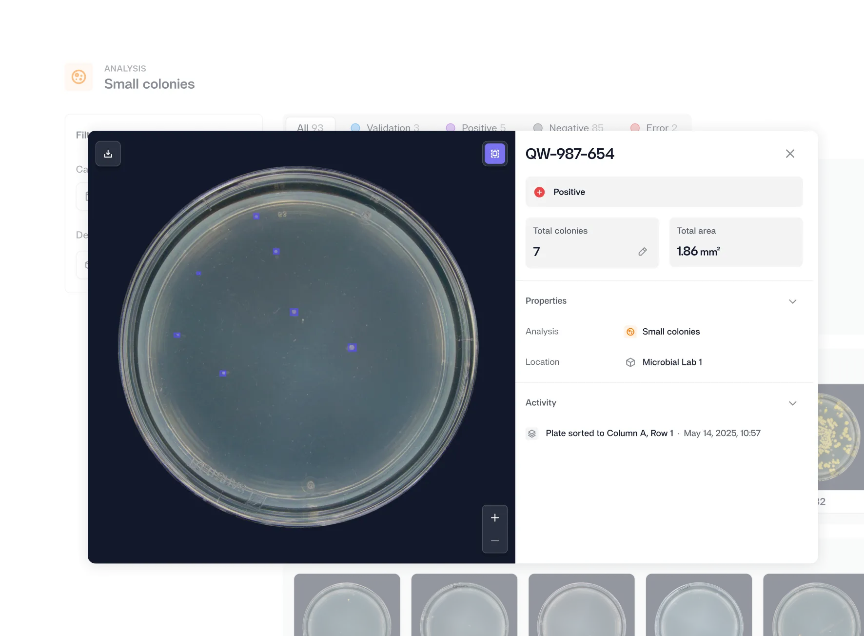Click the Small colonies page heading
This screenshot has height=636, width=864.
click(149, 84)
